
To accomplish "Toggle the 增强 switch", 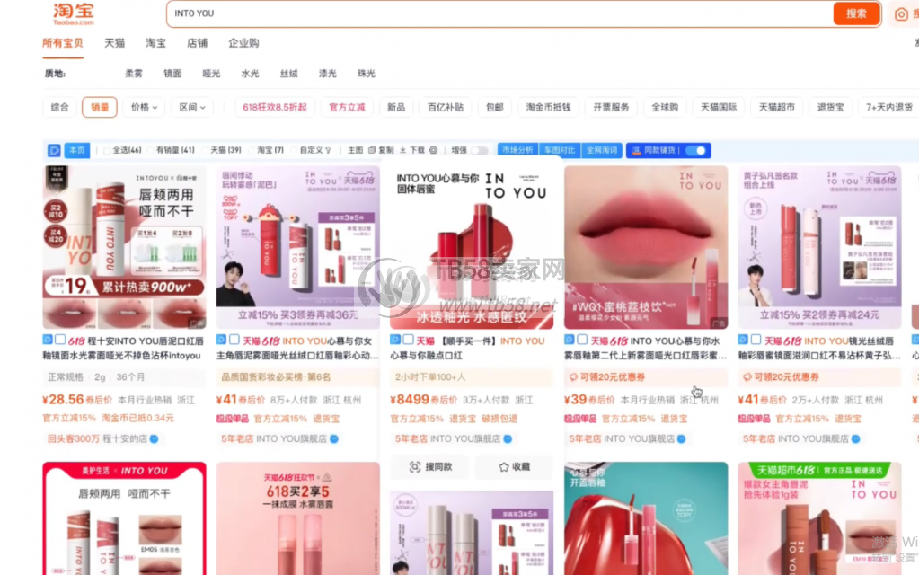I will coord(479,151).
